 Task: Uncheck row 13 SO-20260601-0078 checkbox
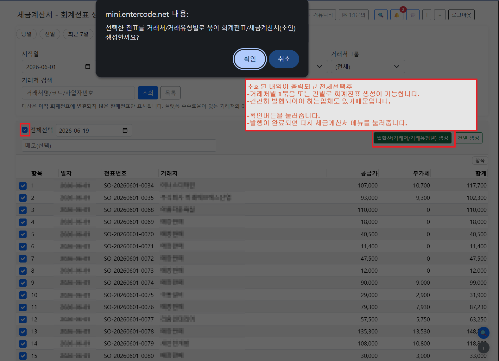23,332
